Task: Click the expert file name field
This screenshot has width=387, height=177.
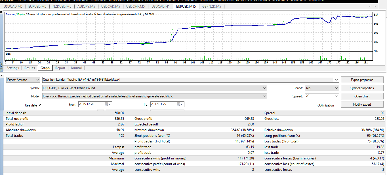Action: pos(190,80)
